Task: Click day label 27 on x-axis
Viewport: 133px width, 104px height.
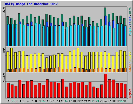Action: (x=109, y=101)
